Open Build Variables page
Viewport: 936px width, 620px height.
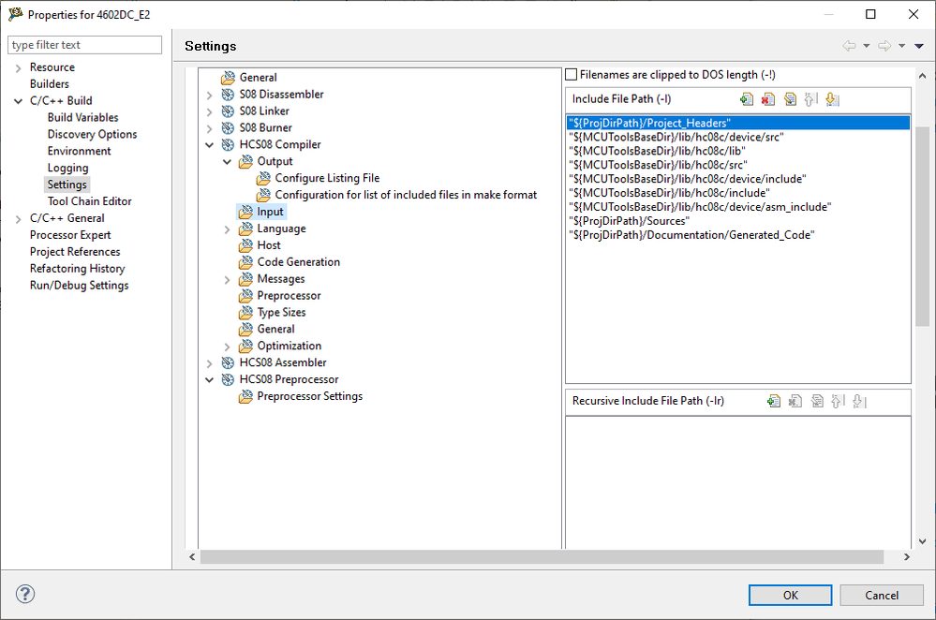coord(83,118)
